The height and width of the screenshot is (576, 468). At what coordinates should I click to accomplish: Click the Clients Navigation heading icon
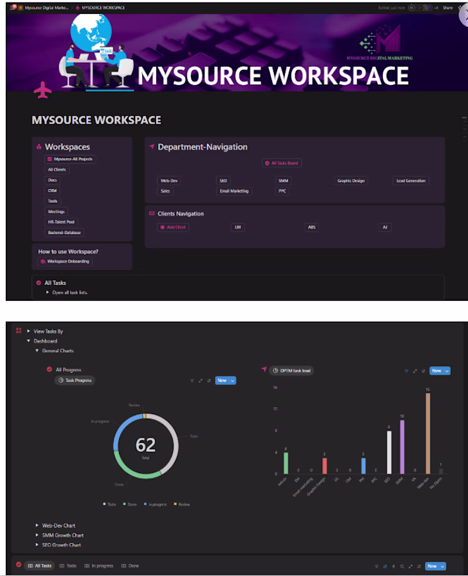coord(152,213)
